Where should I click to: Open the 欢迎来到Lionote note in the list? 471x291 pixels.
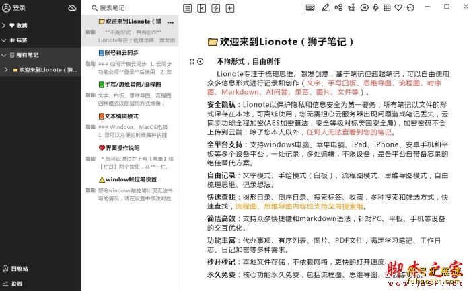130,30
